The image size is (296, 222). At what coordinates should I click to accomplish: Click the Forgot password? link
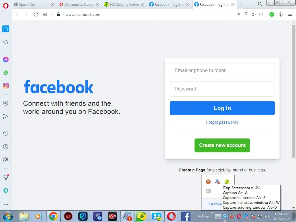[x=222, y=122]
